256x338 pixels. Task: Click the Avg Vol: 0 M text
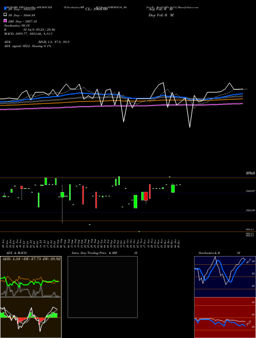(x=161, y=9)
